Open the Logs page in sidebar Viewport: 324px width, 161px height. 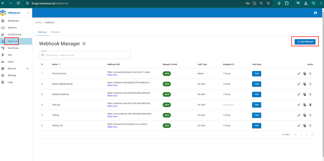(x=10, y=82)
